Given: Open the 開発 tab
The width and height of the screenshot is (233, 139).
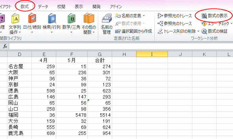Looking at the screenshot, I should pos(97,7).
